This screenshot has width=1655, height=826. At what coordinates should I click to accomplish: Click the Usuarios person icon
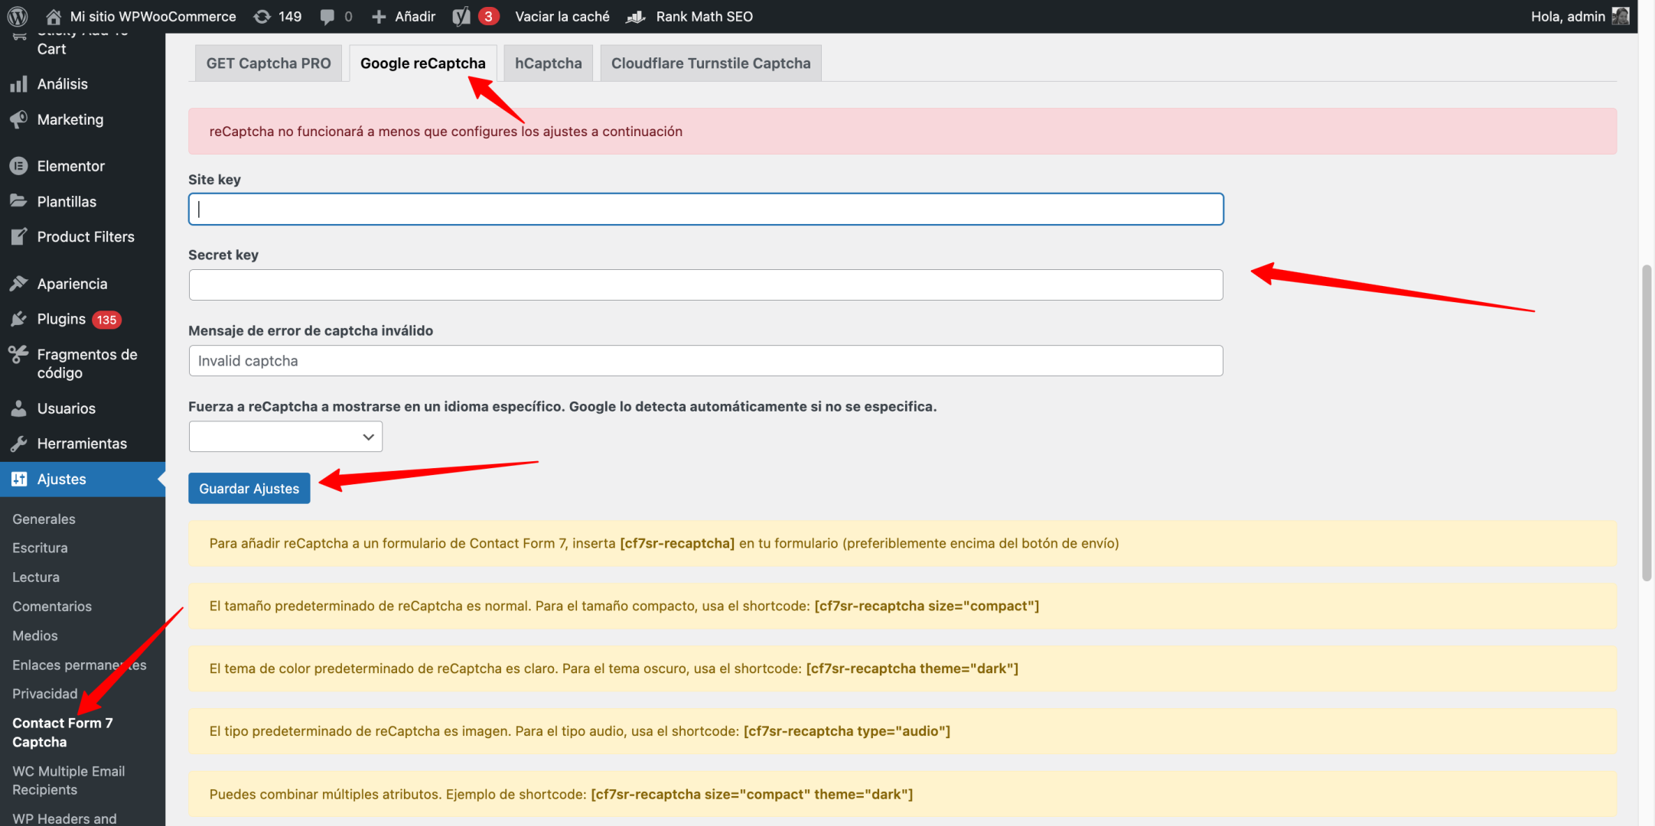tap(18, 408)
